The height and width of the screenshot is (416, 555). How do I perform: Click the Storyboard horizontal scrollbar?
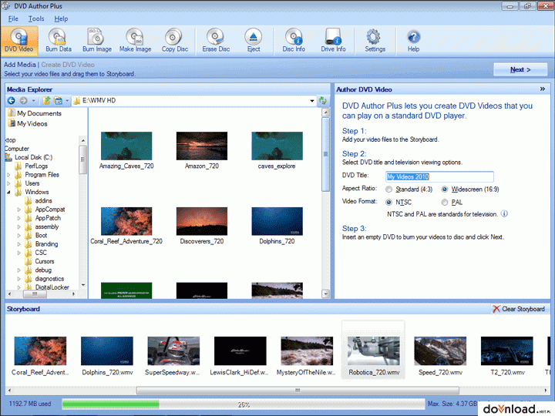pyautogui.click(x=298, y=391)
